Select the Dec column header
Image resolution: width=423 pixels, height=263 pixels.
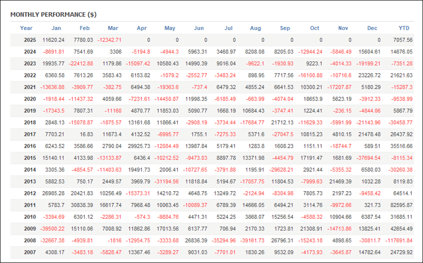[x=372, y=28]
